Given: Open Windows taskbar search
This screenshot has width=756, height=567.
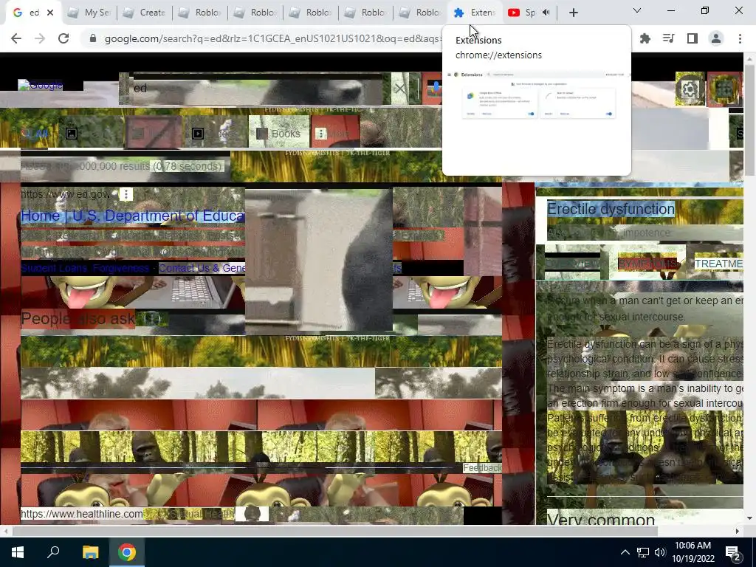Looking at the screenshot, I should tap(53, 552).
